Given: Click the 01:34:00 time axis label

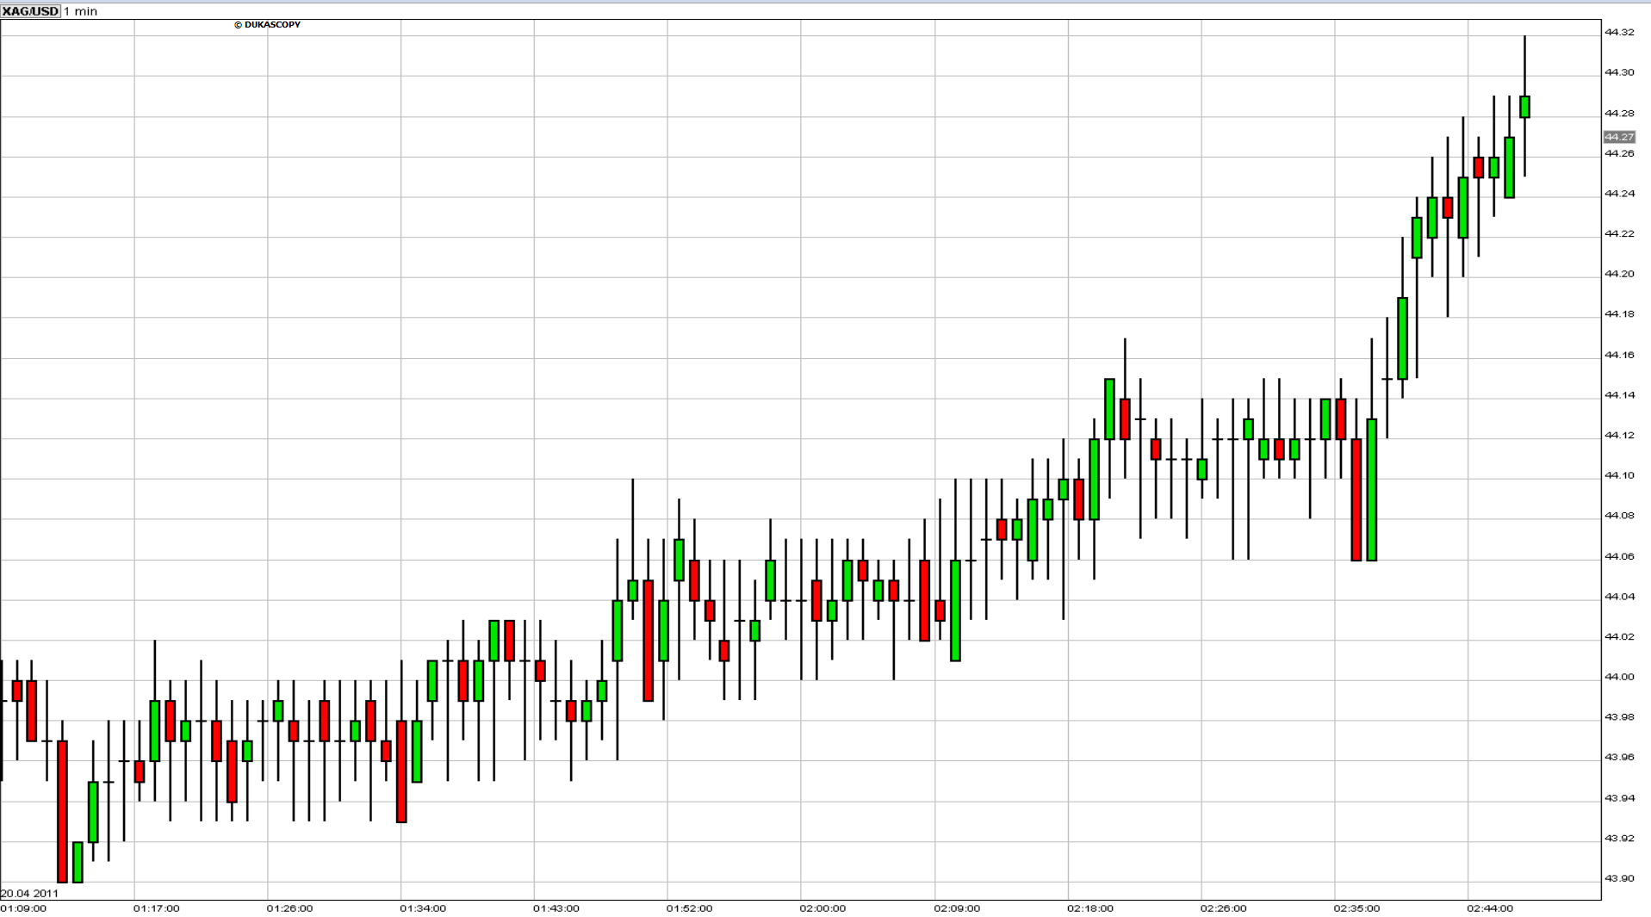Looking at the screenshot, I should tap(423, 908).
